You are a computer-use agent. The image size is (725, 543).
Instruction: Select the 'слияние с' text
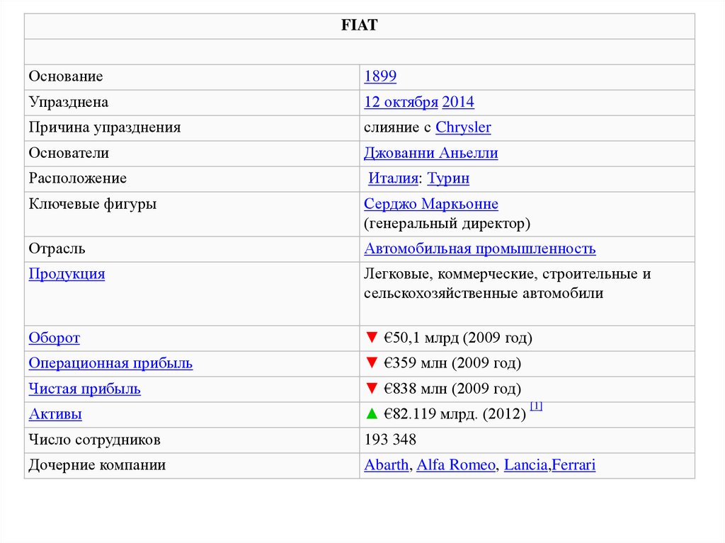point(398,127)
